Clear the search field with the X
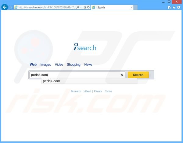The width and height of the screenshot is (183, 143). (122, 75)
